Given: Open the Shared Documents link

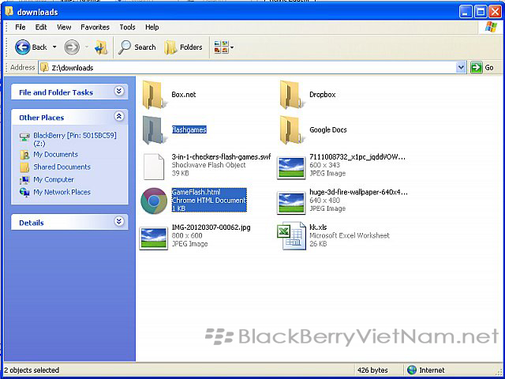Looking at the screenshot, I should point(62,167).
